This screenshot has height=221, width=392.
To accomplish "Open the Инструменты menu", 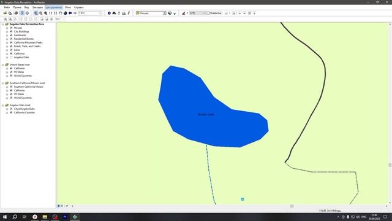I will (53, 7).
